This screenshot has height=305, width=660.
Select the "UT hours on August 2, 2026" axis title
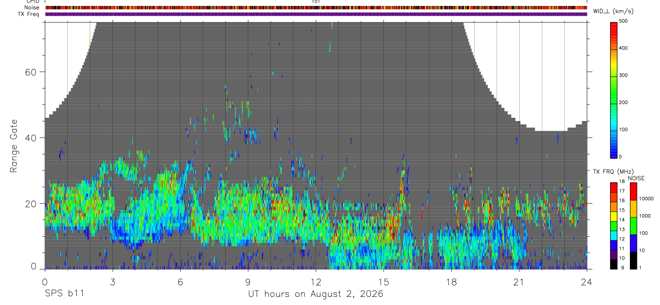tap(315, 294)
